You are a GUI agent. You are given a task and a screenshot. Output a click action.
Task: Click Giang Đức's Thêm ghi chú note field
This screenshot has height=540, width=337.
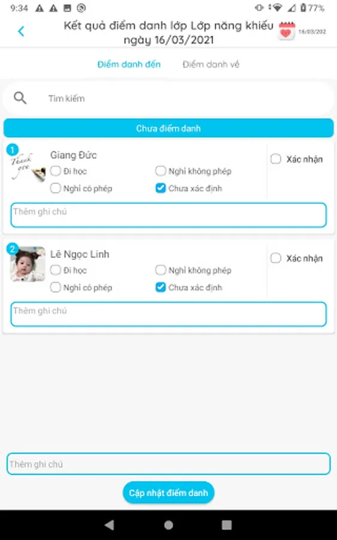(x=168, y=215)
